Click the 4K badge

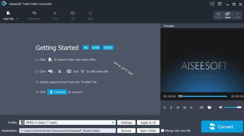[86, 48]
